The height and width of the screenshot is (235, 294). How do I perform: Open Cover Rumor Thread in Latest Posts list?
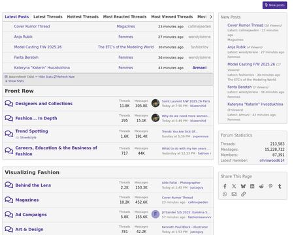click(32, 26)
